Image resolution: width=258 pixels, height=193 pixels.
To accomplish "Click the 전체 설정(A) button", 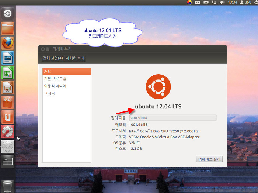I will click(53, 58).
